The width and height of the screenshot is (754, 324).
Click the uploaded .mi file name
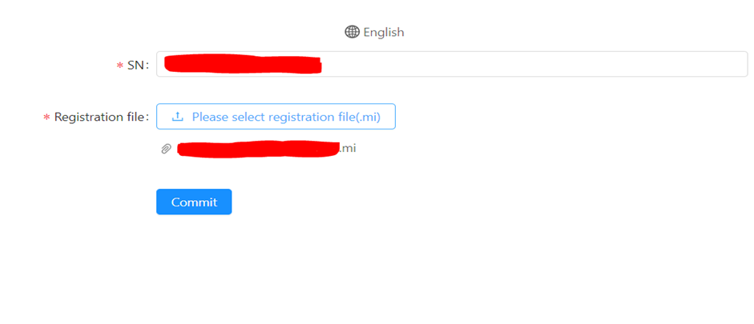pyautogui.click(x=266, y=149)
